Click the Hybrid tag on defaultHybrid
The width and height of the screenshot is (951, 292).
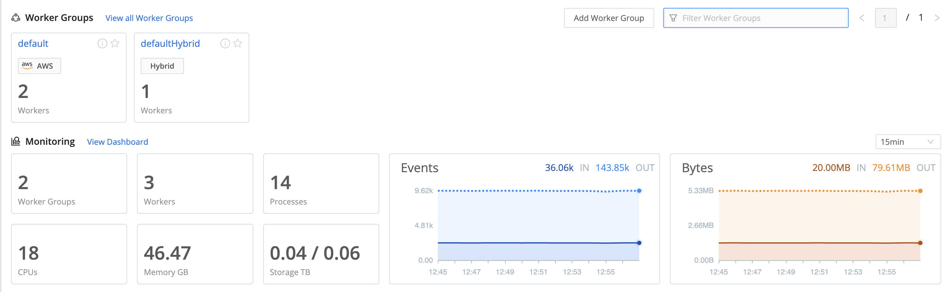point(162,66)
